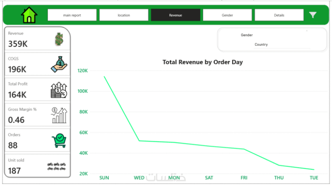332x185 pixels.
Task: Click the Orders shopping cart icon
Action: pos(59,140)
